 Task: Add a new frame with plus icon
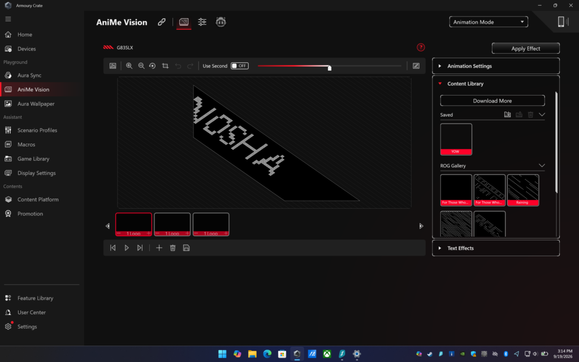pos(159,248)
